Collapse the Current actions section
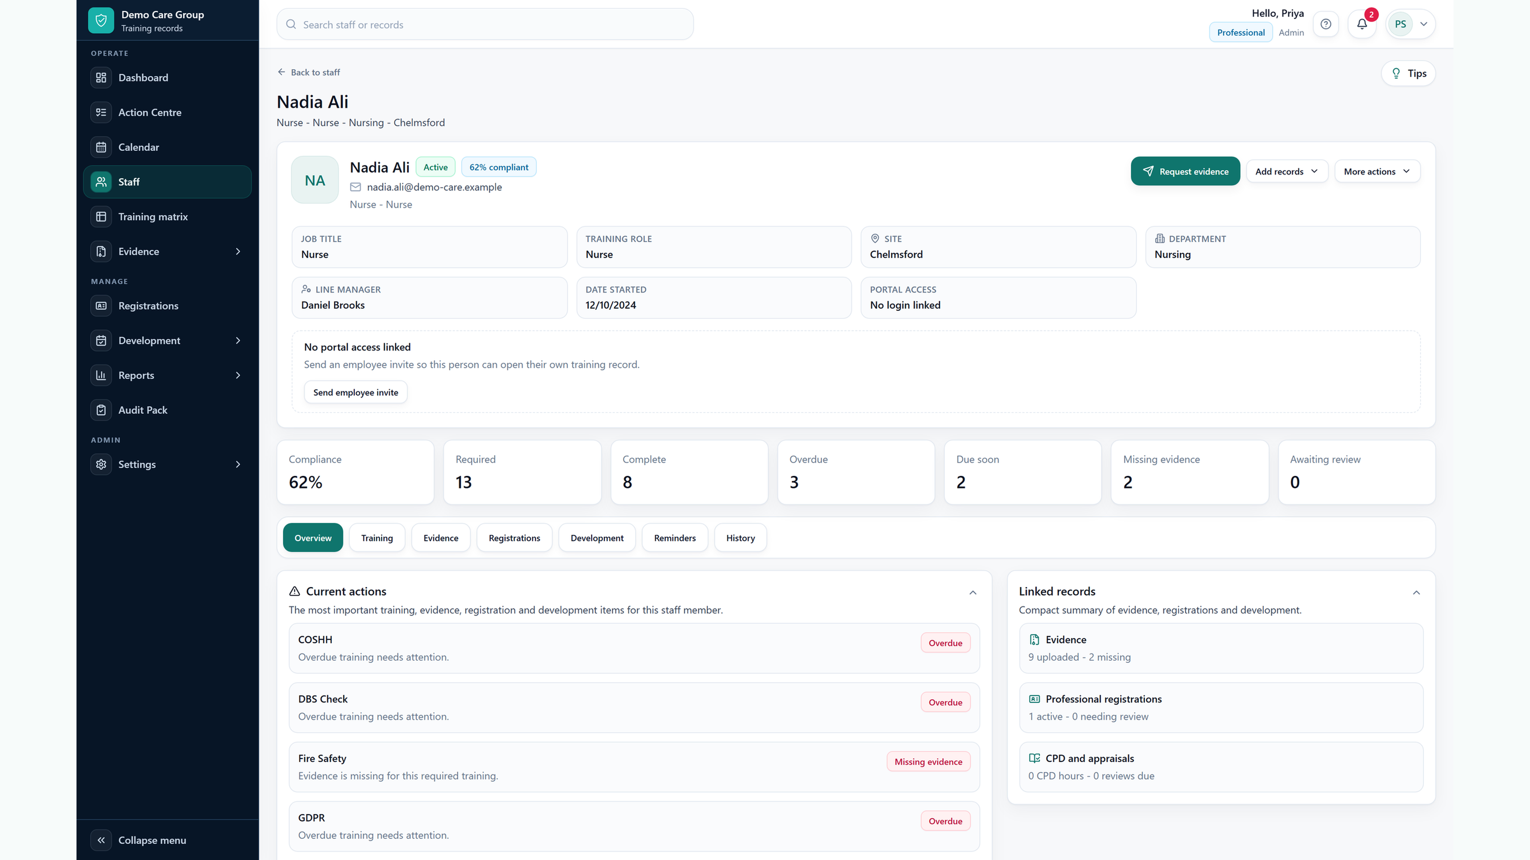The width and height of the screenshot is (1530, 860). [x=973, y=592]
